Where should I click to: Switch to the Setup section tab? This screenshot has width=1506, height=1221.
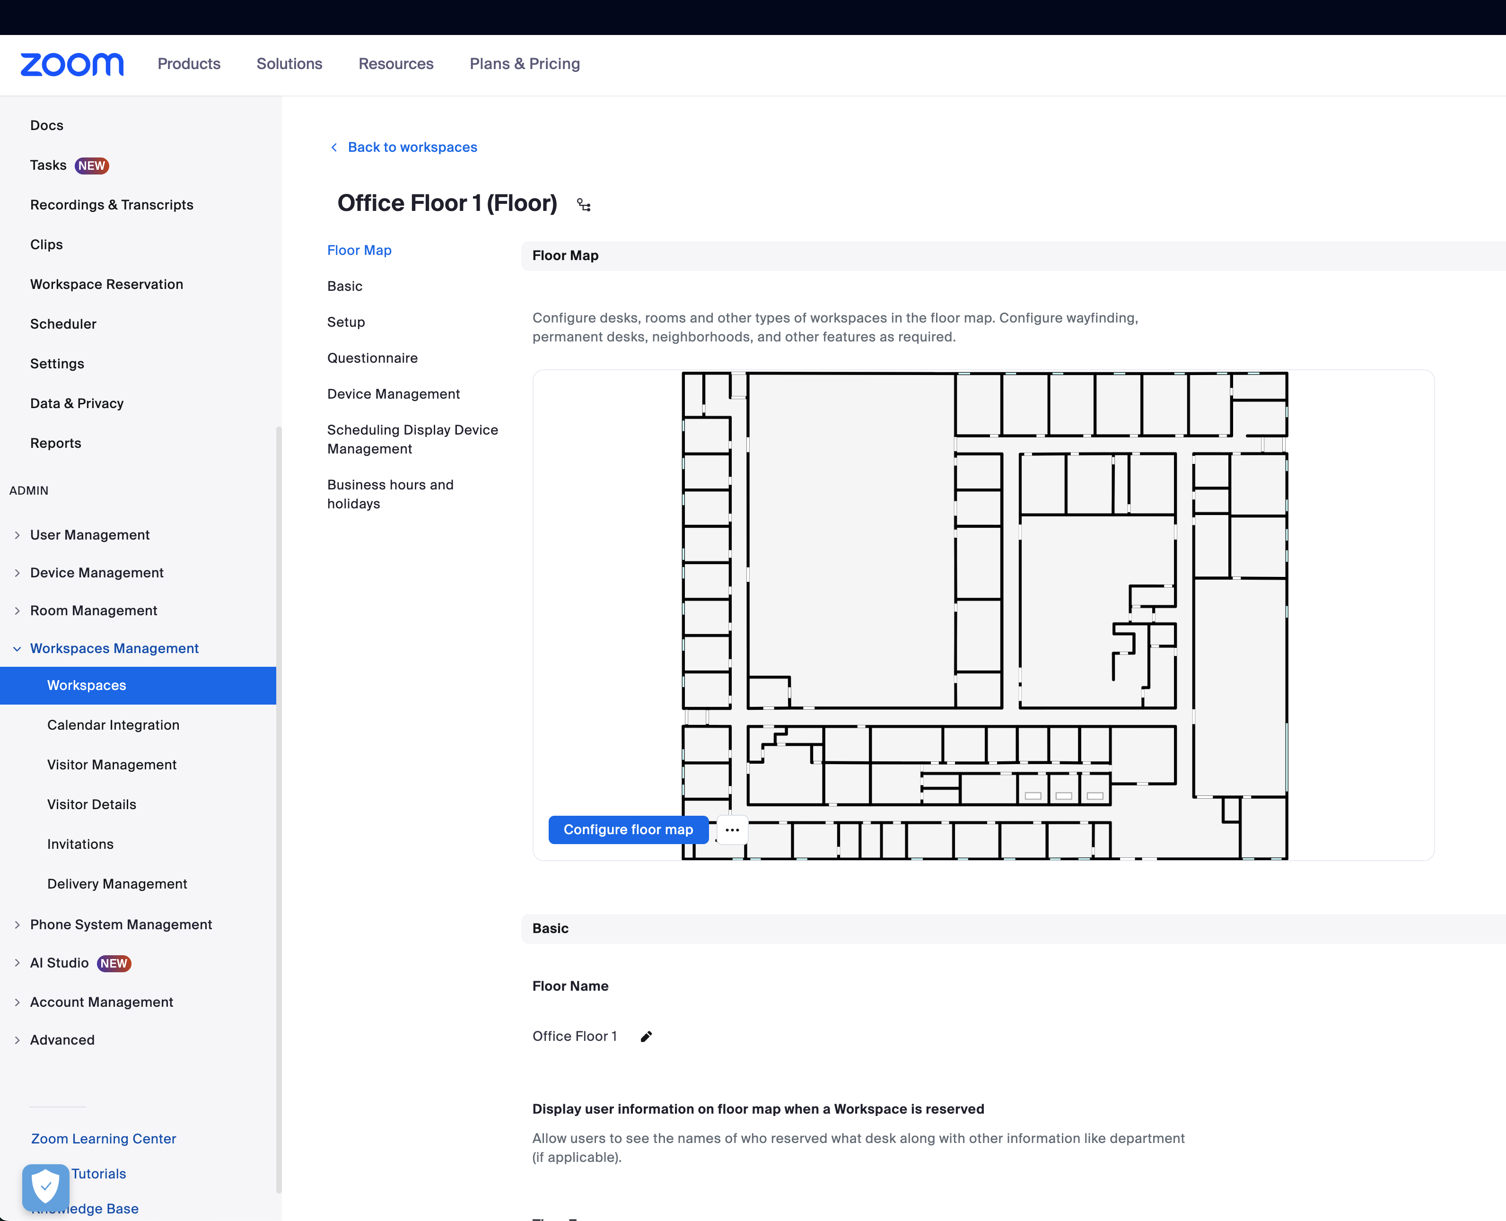point(345,322)
